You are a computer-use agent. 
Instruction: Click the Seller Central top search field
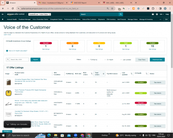click(x=99, y=14)
